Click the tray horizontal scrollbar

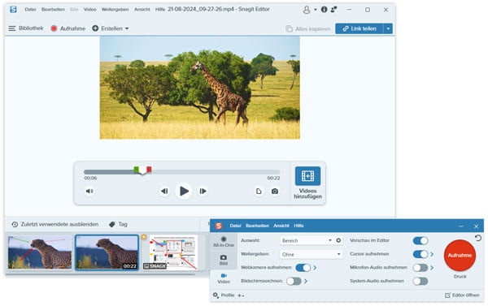[x=100, y=274]
